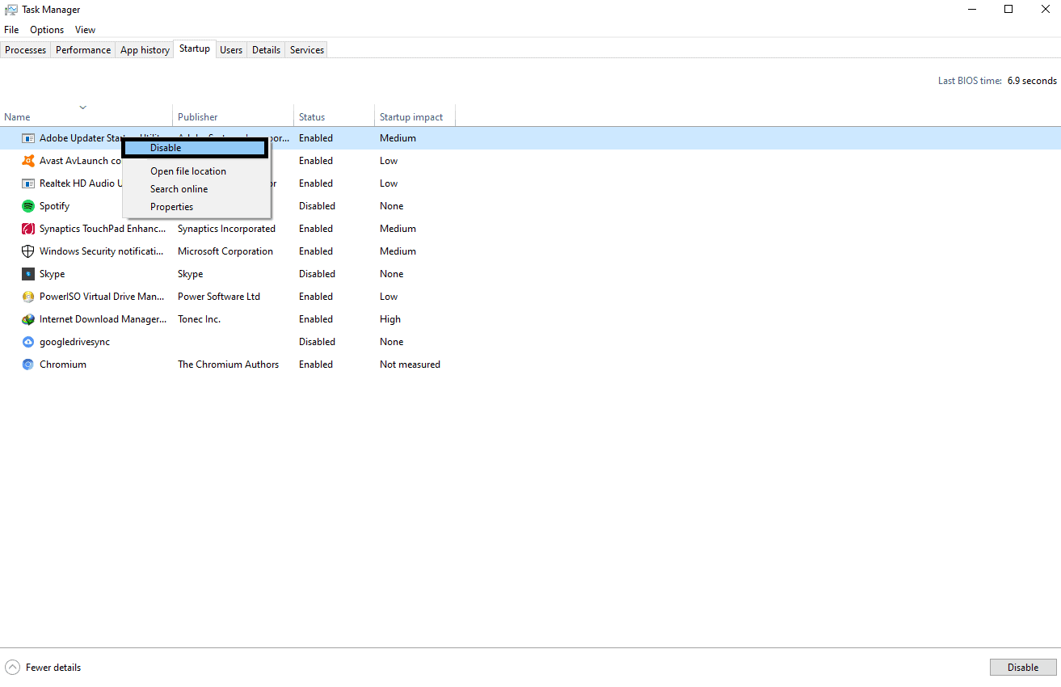The width and height of the screenshot is (1061, 687).
Task: Select Open file location from context menu
Action: tap(188, 171)
